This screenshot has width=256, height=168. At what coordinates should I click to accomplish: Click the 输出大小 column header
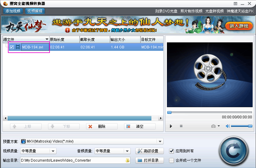click(x=125, y=39)
